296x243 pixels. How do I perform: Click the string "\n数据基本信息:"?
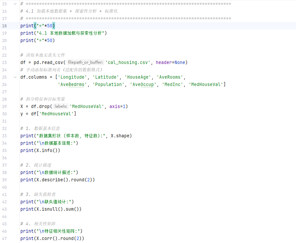56,143
